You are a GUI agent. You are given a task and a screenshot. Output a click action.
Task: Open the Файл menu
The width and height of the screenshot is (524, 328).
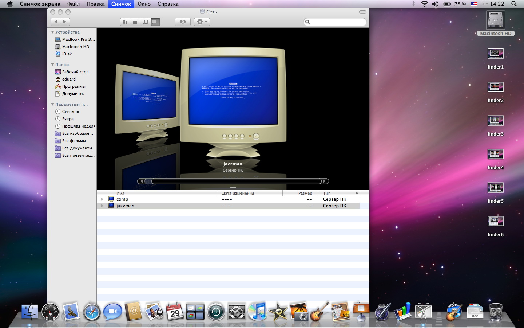pyautogui.click(x=74, y=4)
